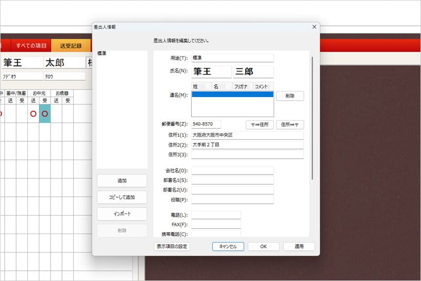Image resolution: width=421 pixels, height=281 pixels.
Task: Edit the surname field showing 筆王 in dialog
Action: [x=212, y=72]
